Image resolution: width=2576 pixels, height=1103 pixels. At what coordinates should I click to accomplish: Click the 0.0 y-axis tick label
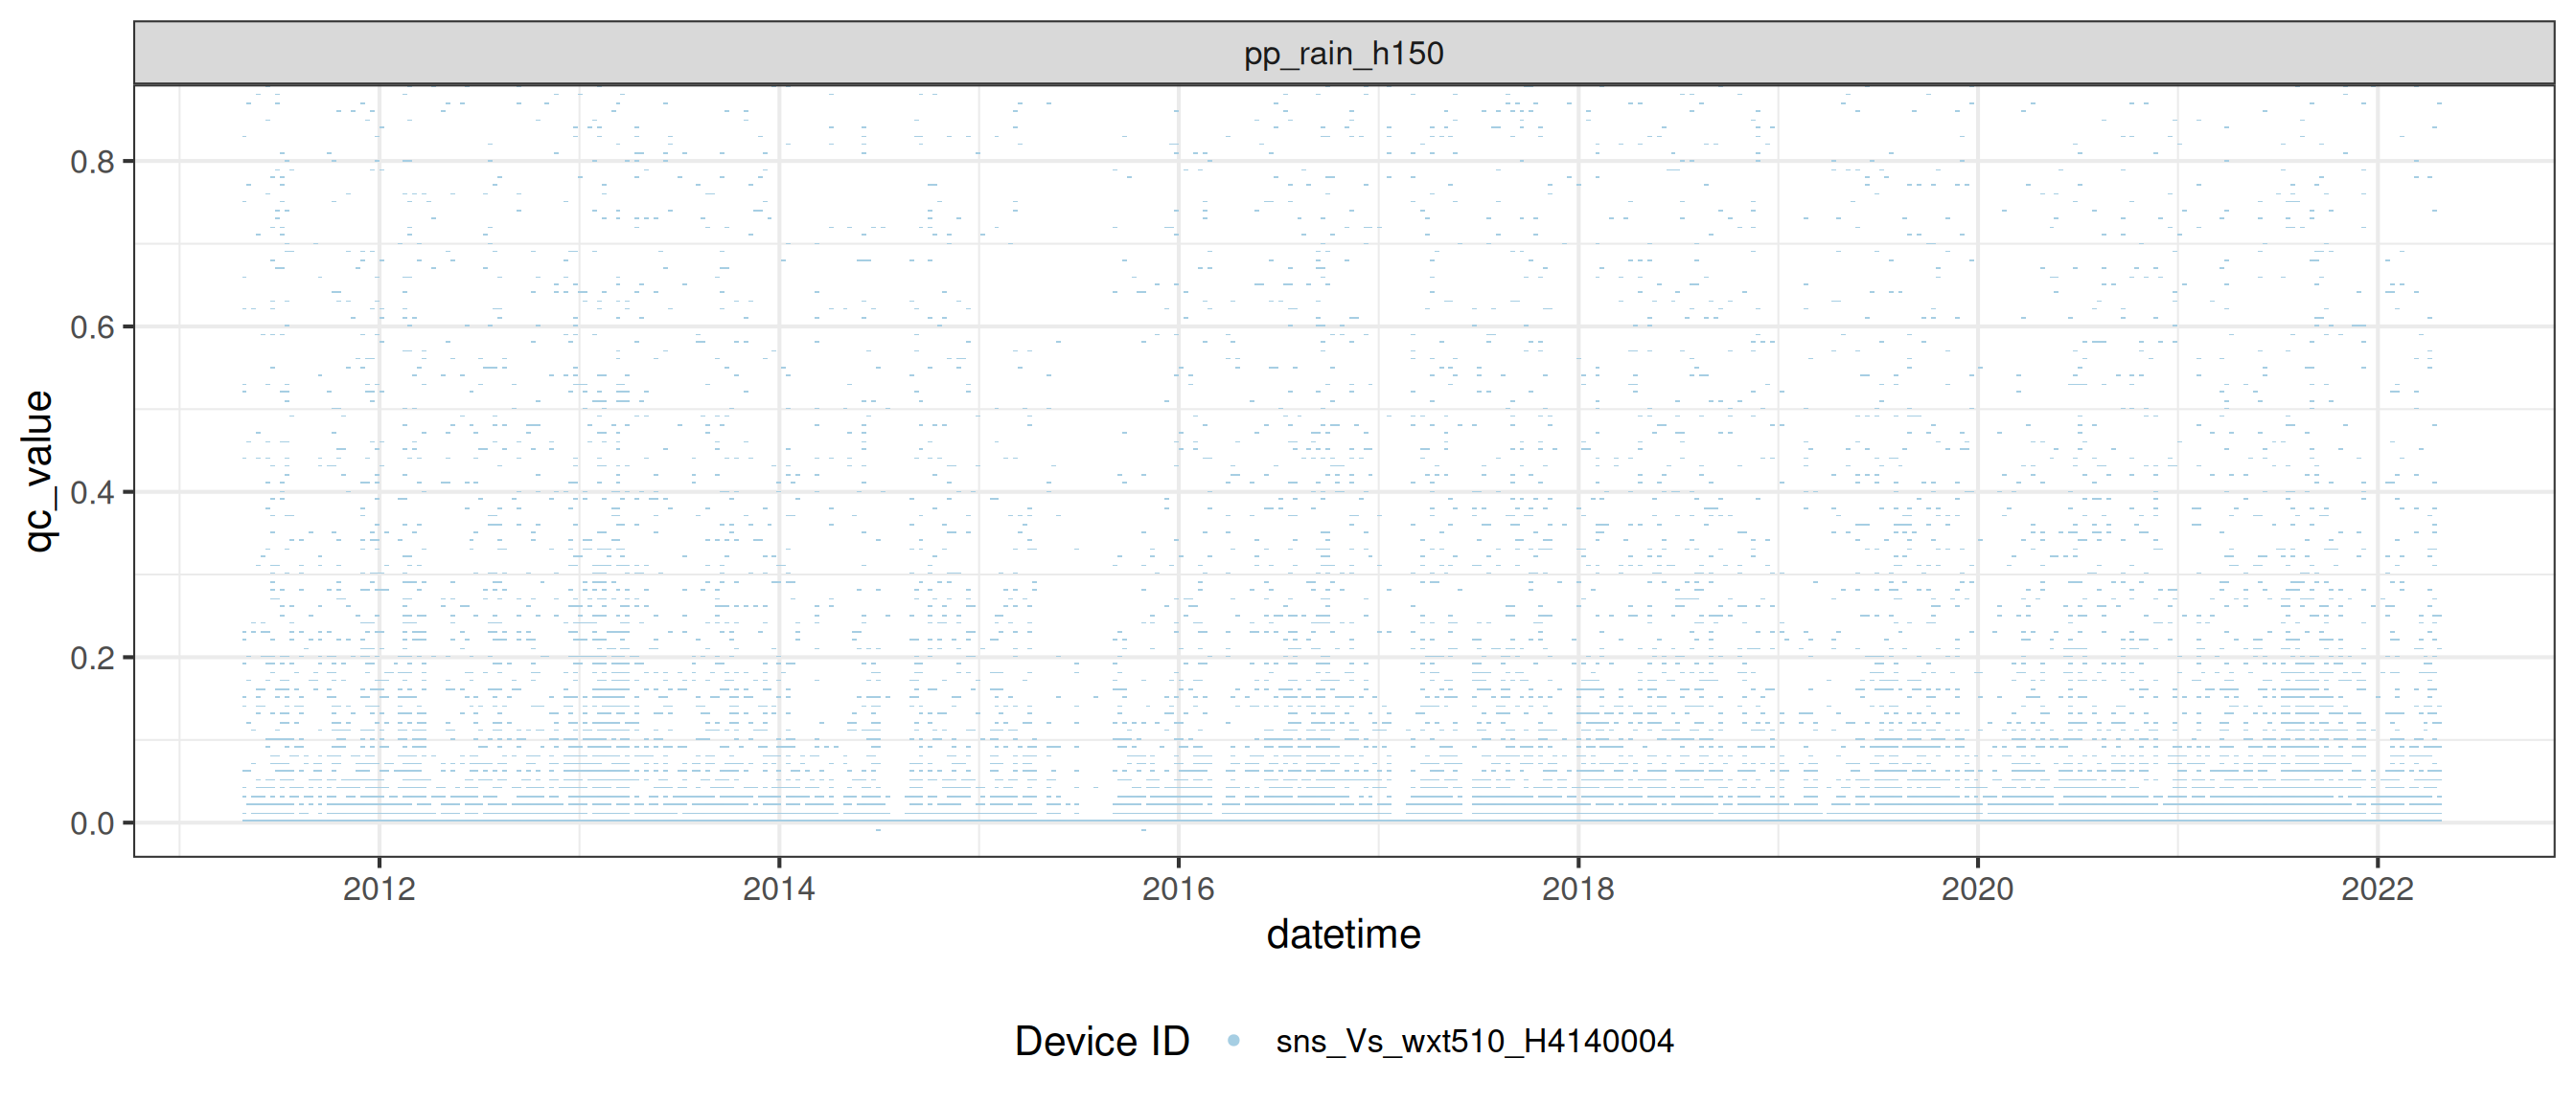[x=92, y=823]
